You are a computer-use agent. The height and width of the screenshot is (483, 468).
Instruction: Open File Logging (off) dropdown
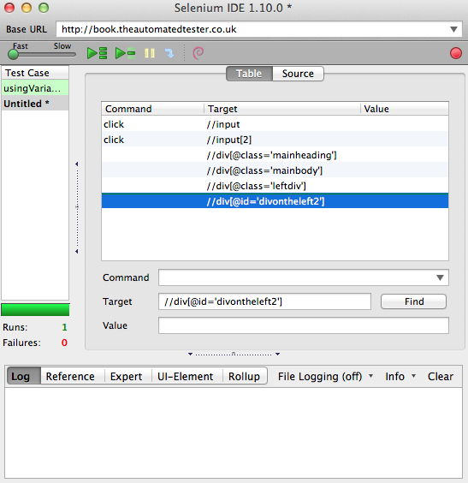coord(325,376)
